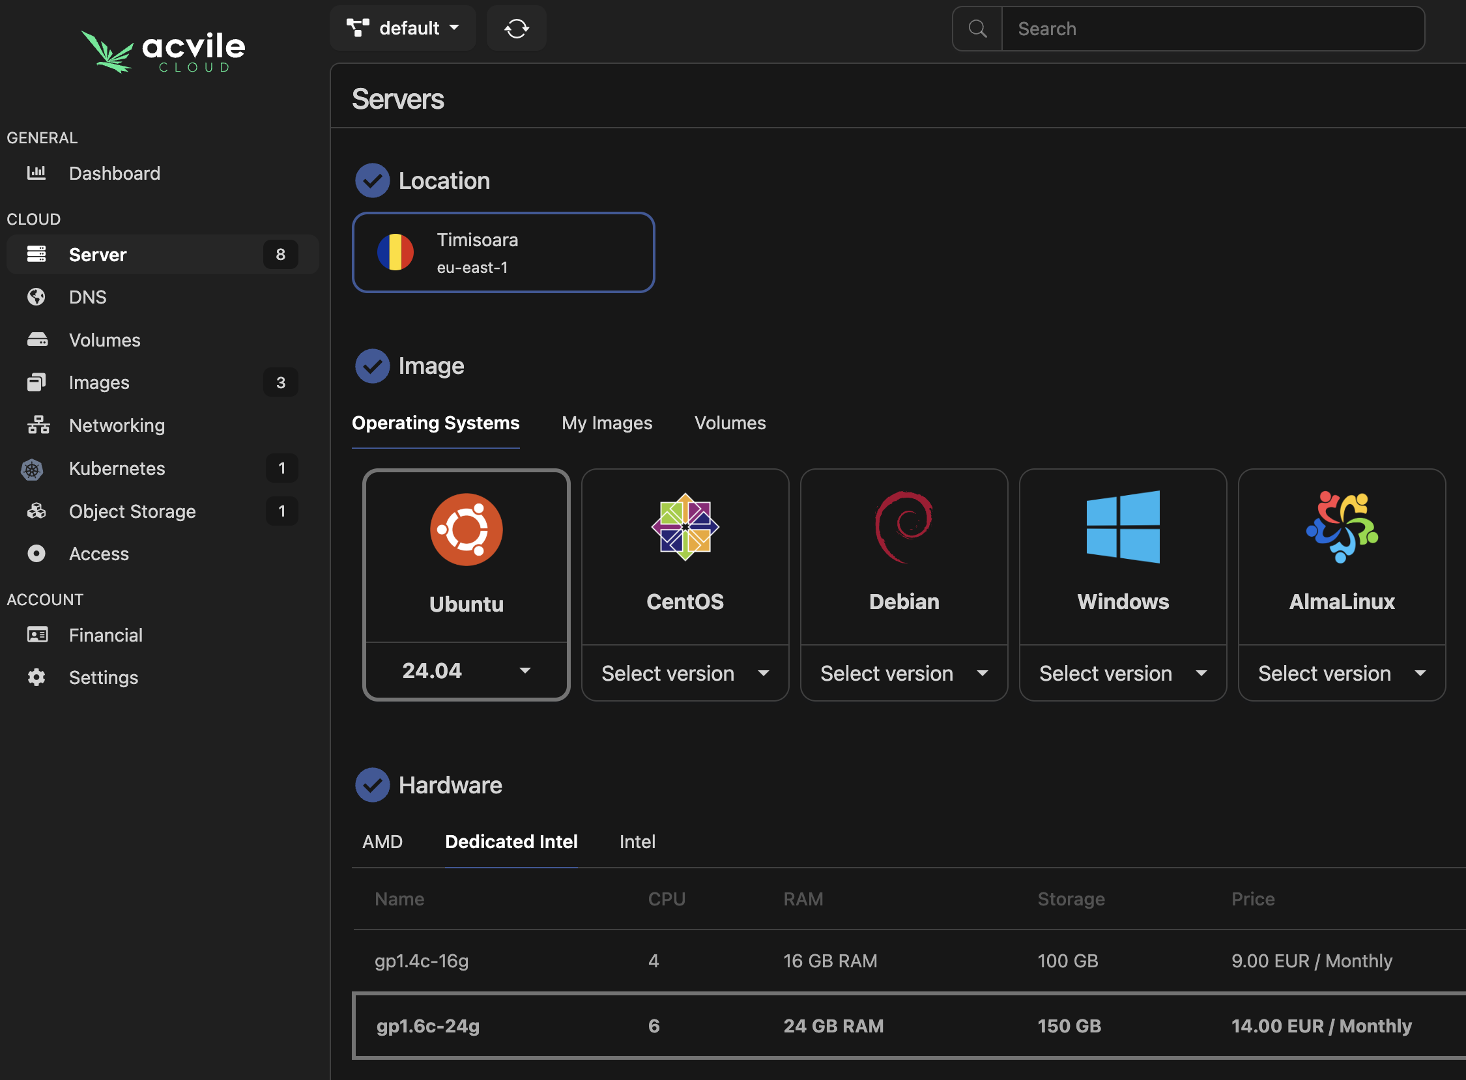The width and height of the screenshot is (1466, 1080).
Task: Click the Object Storage sidebar icon
Action: point(36,511)
